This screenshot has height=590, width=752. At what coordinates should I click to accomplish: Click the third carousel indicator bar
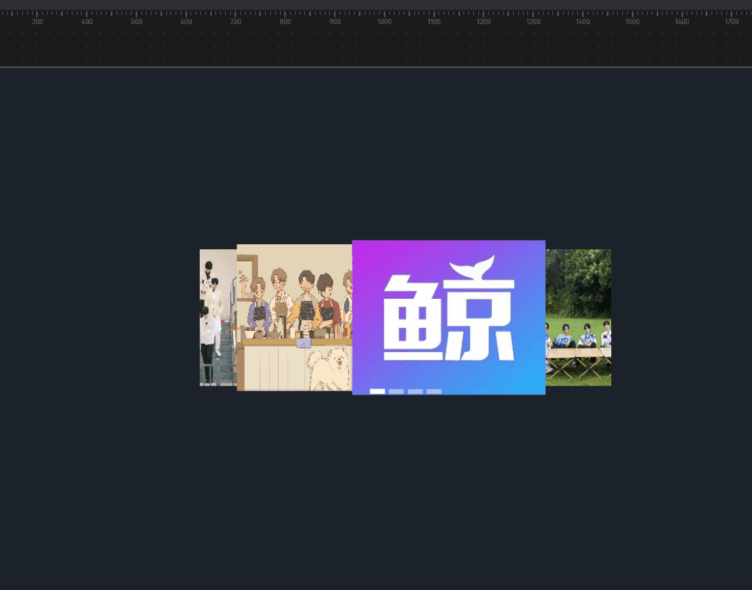coord(415,391)
